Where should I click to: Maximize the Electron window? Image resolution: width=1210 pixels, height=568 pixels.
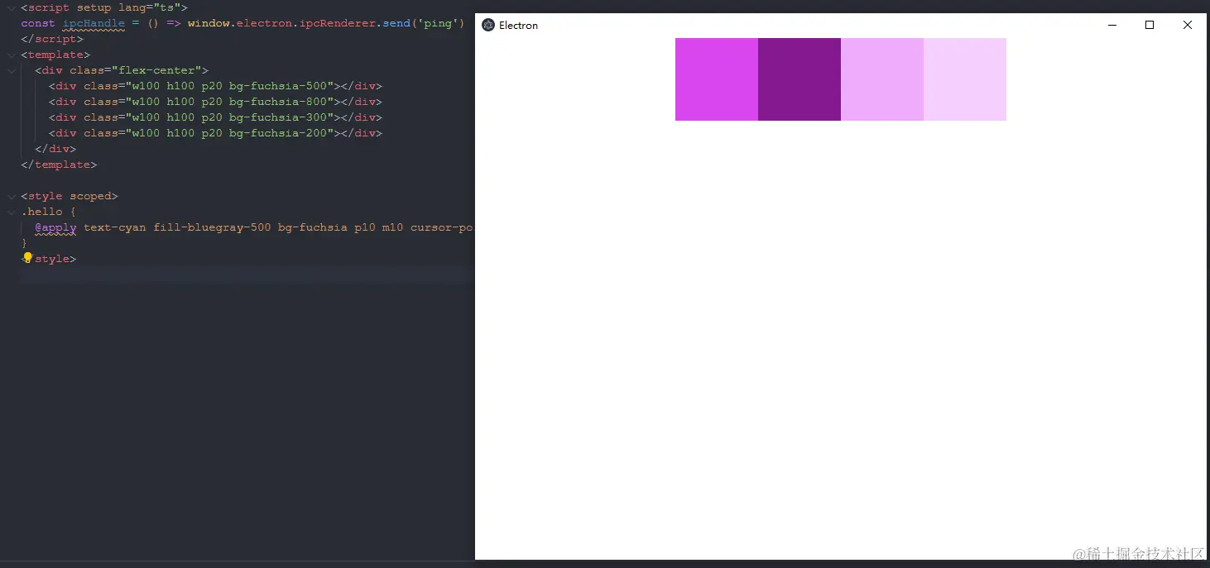[1150, 25]
